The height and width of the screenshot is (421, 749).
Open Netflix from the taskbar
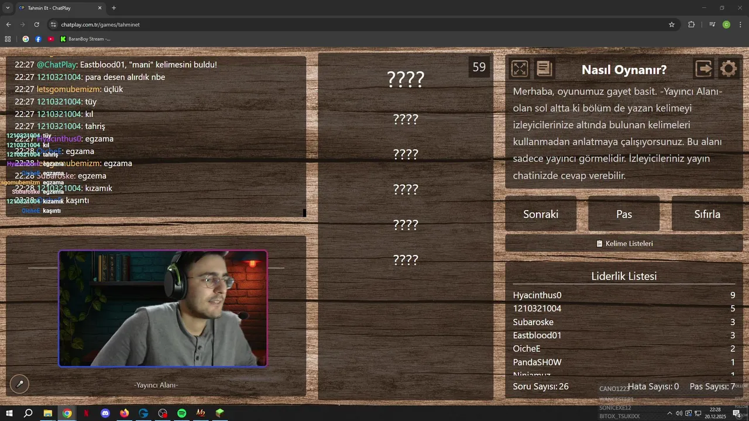[86, 413]
